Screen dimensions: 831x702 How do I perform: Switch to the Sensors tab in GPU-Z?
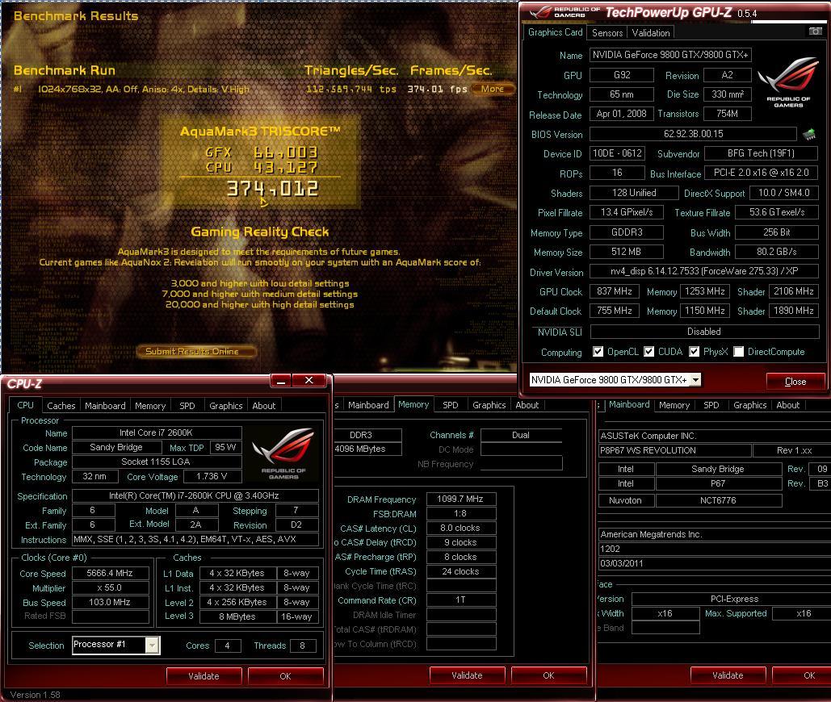607,33
